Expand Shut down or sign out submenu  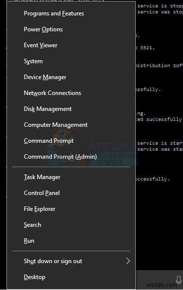[x=71, y=261]
